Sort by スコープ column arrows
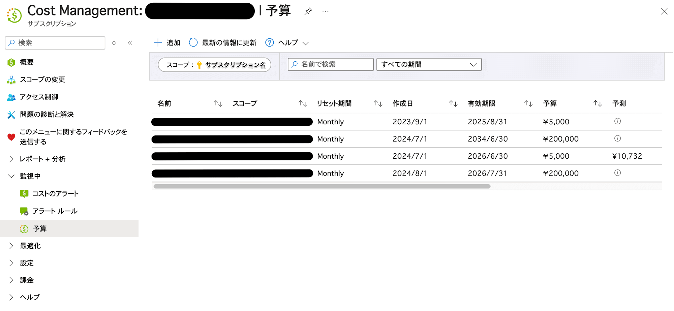This screenshot has width=674, height=311. click(x=303, y=104)
